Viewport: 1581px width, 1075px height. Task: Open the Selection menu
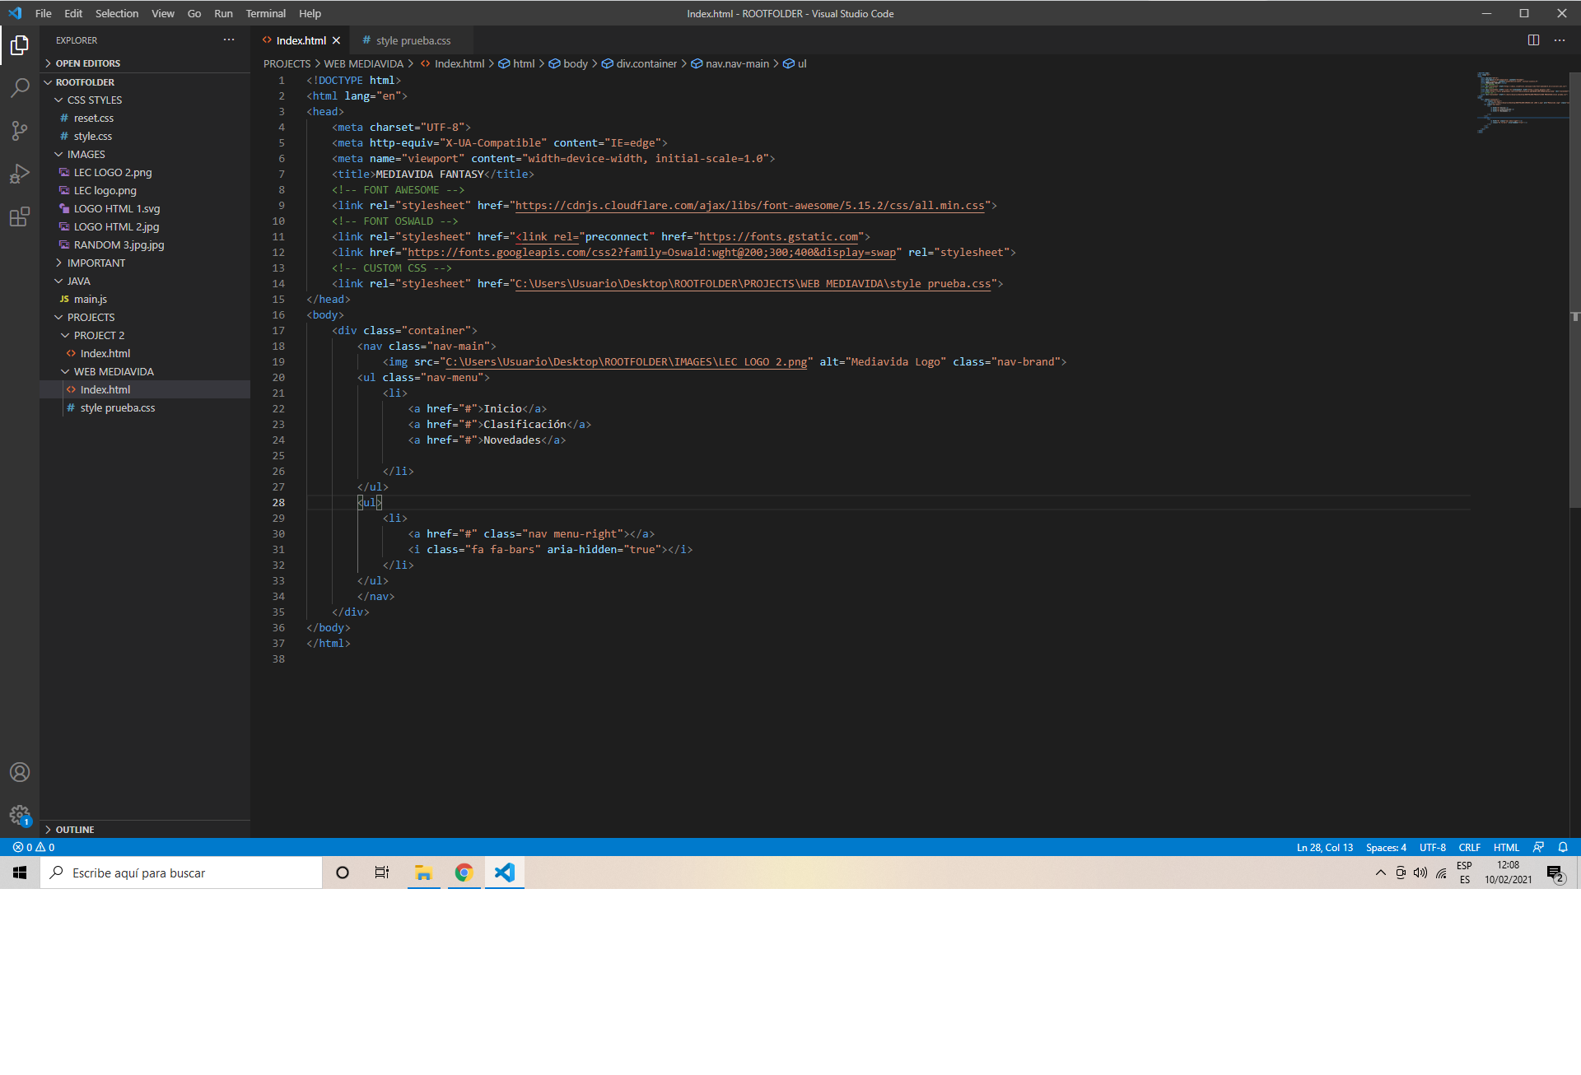(116, 13)
